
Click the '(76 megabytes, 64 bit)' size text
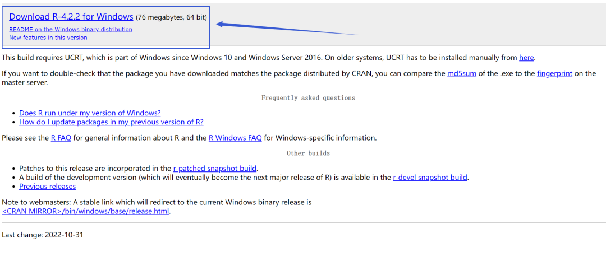point(171,17)
